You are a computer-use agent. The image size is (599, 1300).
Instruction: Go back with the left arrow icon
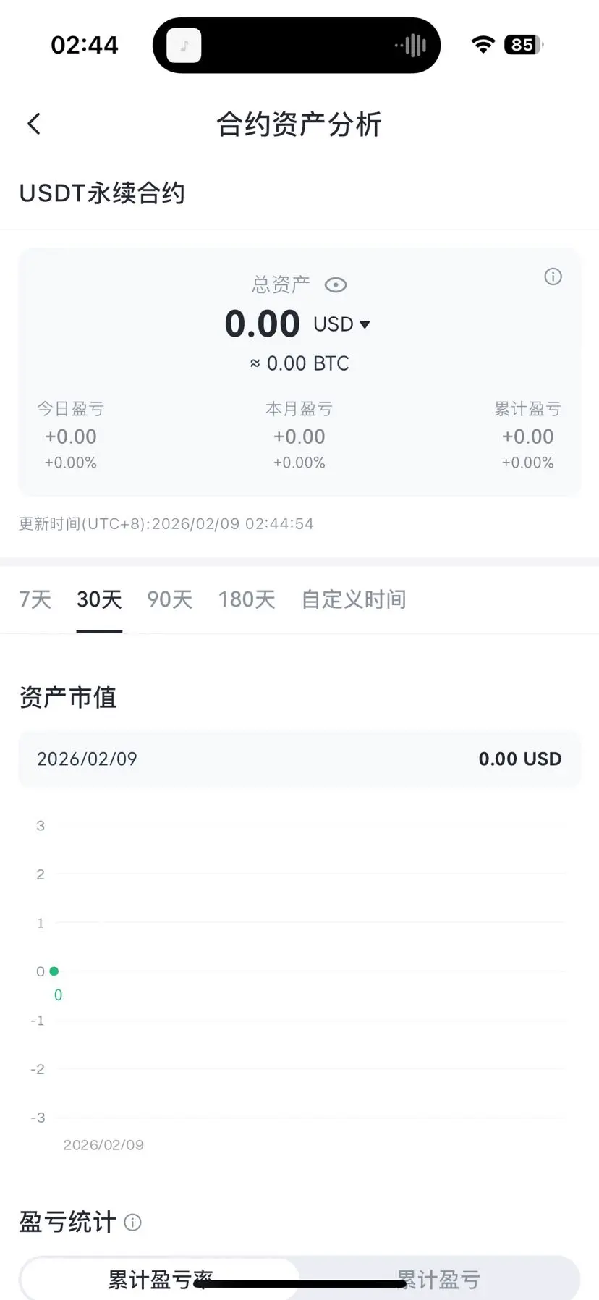tap(34, 124)
